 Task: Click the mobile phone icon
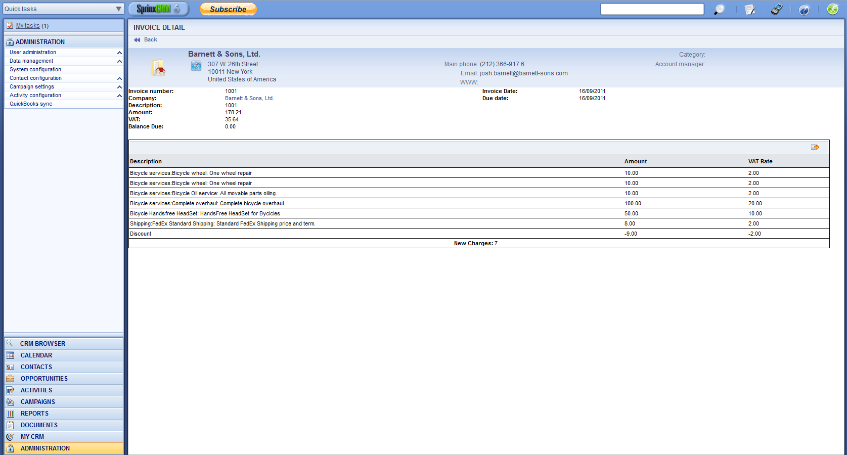(777, 9)
